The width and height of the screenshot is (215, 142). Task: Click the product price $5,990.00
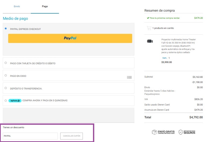[x=167, y=62]
